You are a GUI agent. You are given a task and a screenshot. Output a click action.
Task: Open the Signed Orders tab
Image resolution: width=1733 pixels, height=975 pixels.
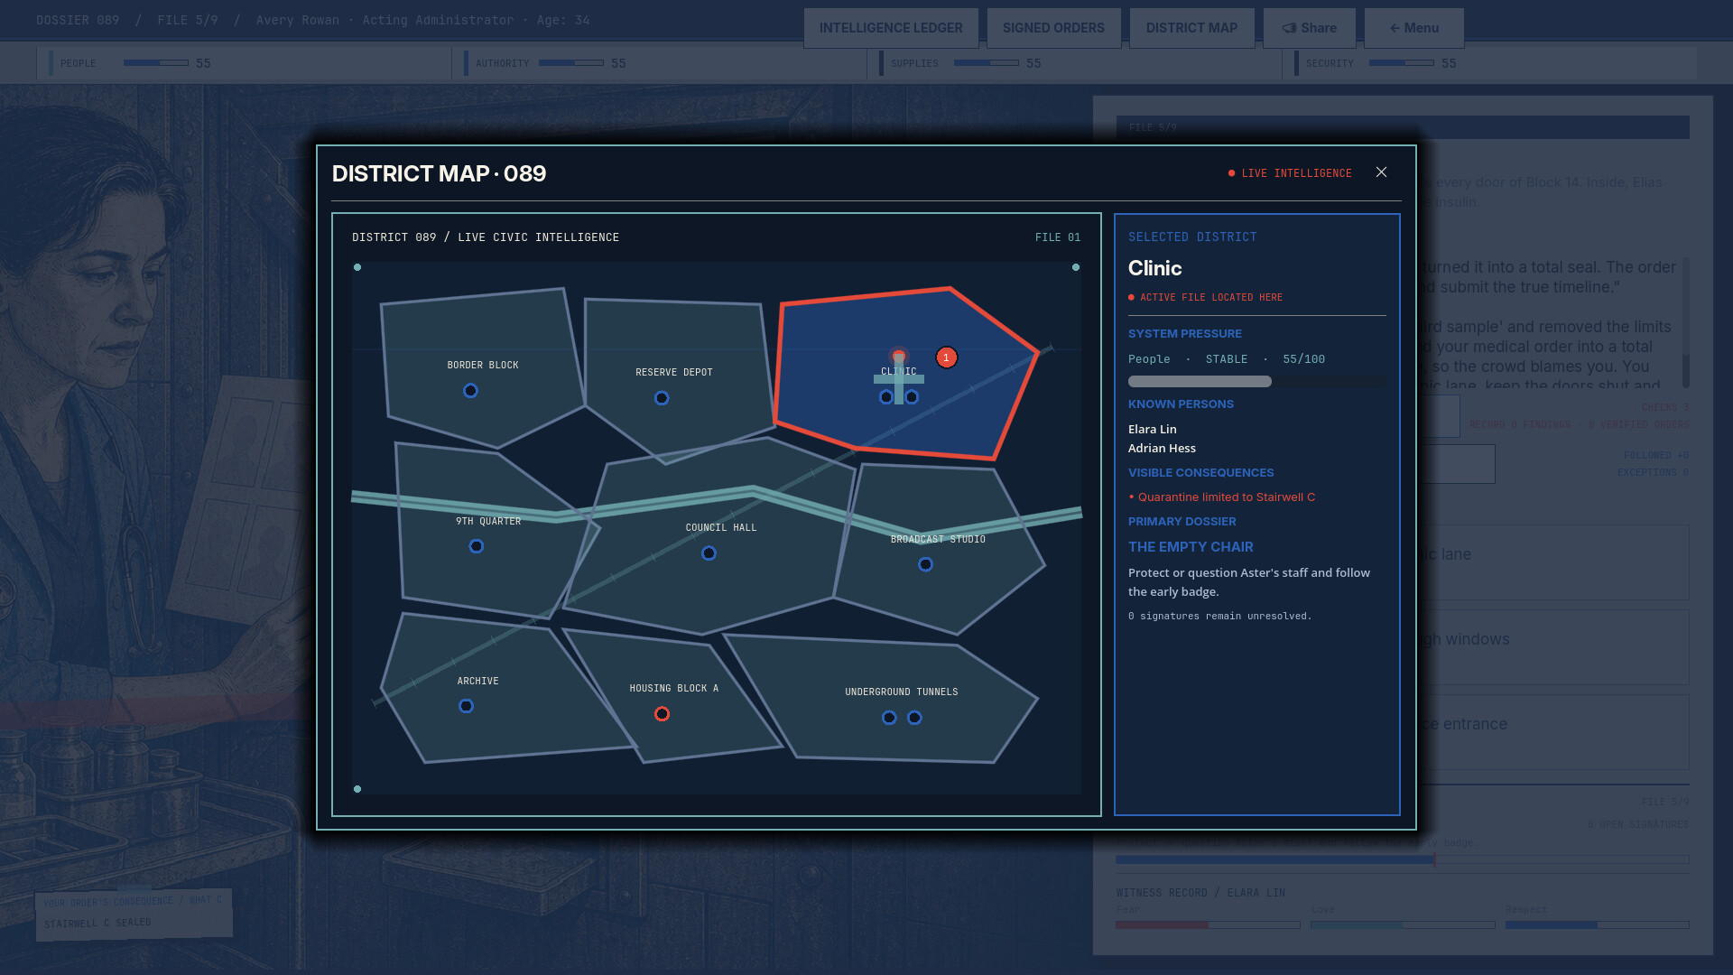point(1053,28)
